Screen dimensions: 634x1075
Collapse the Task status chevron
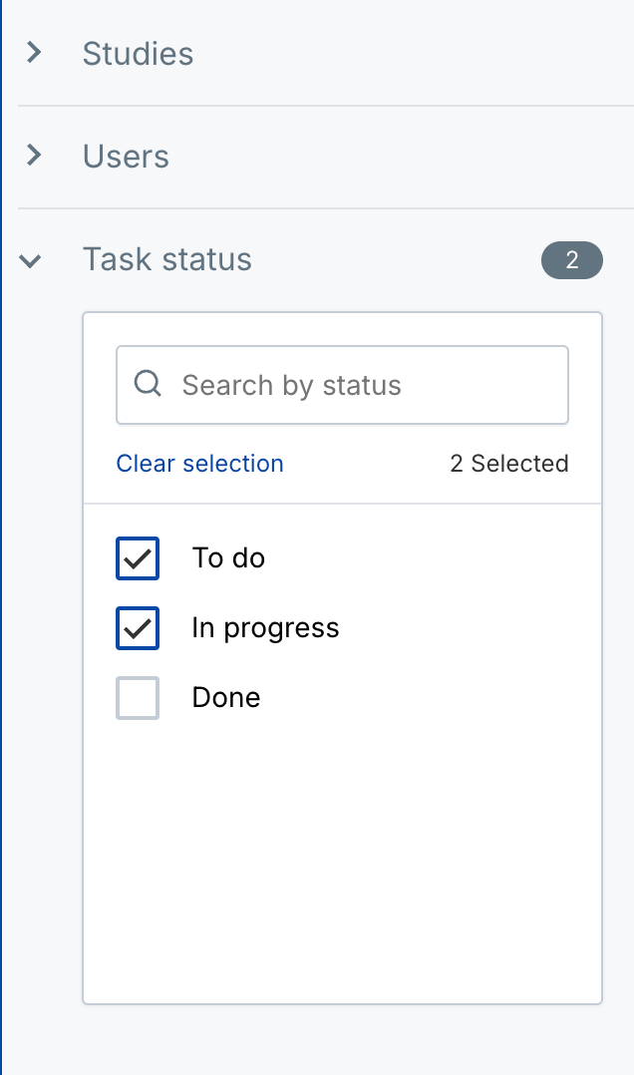[31, 260]
